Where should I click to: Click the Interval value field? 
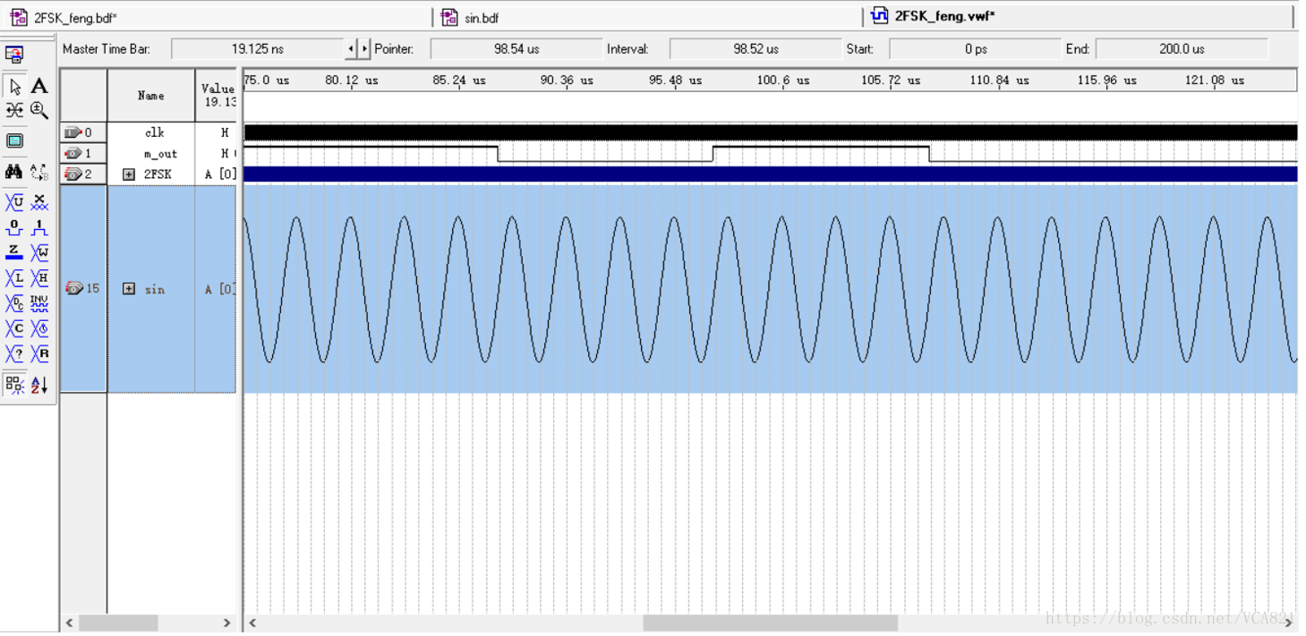[x=755, y=49]
